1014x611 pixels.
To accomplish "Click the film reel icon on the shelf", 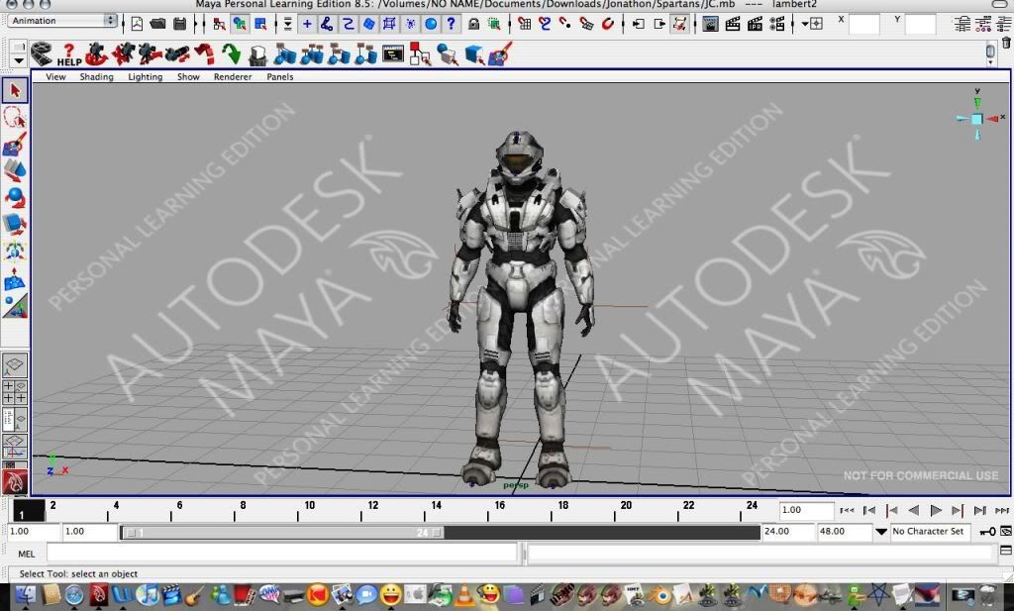I will (42, 54).
